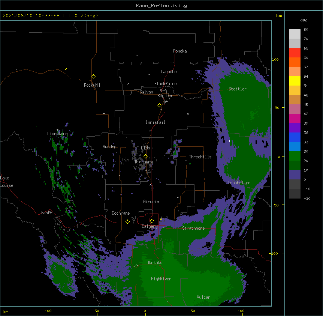Click the -100 tick on bottom axis
The image size is (323, 316).
[47, 311]
